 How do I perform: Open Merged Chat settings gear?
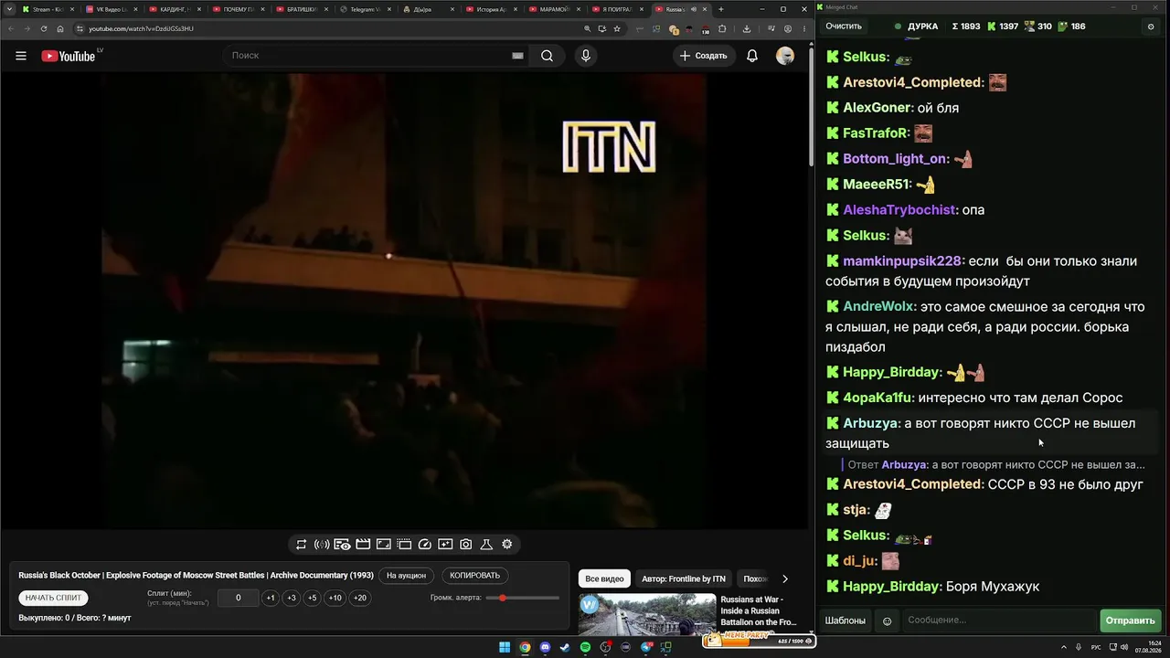click(1151, 27)
